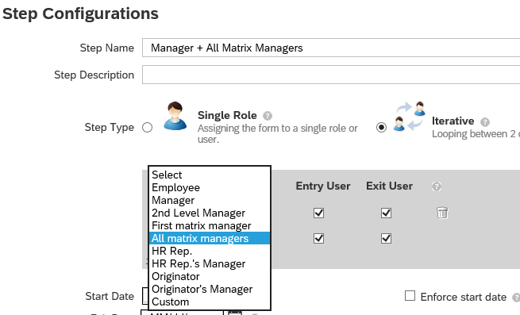
Task: Select the Iterative radio button
Action: [x=381, y=127]
